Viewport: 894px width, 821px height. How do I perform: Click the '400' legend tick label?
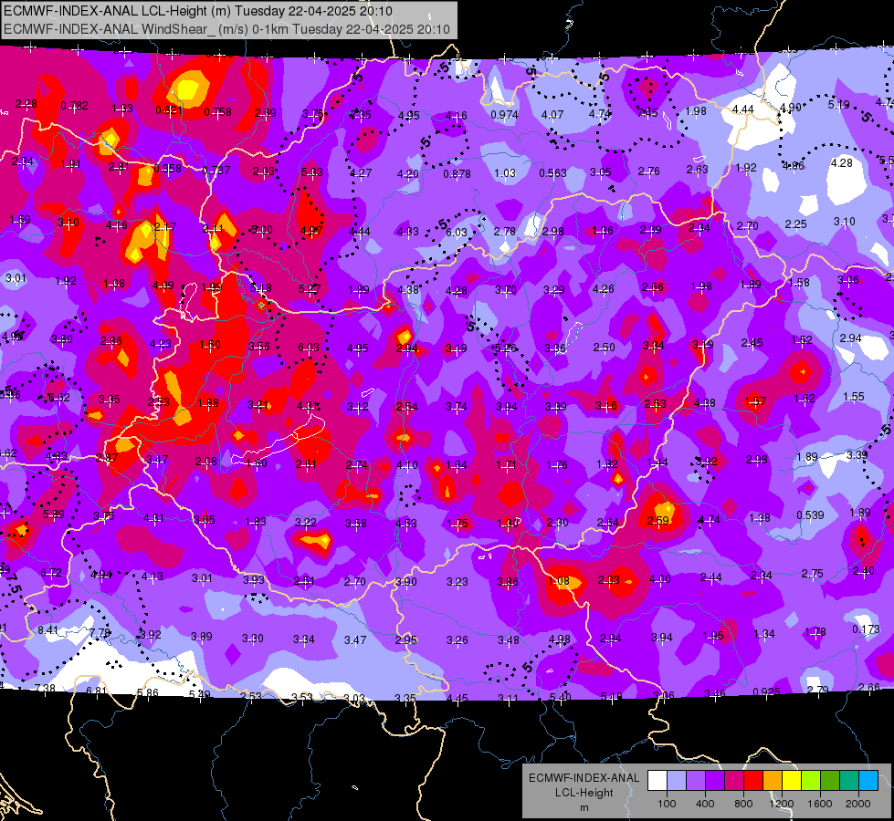click(705, 804)
